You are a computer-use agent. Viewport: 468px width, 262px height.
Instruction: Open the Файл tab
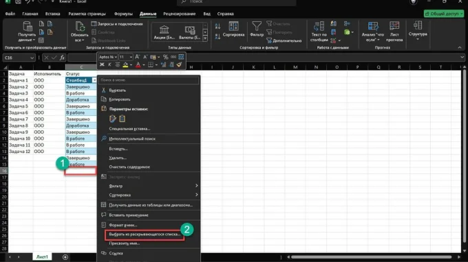(x=10, y=14)
